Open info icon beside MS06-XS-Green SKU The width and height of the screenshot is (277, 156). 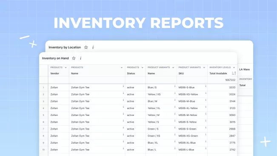click(206, 134)
